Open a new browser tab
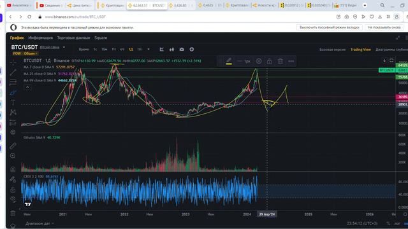The height and width of the screenshot is (229, 408). pos(365,5)
